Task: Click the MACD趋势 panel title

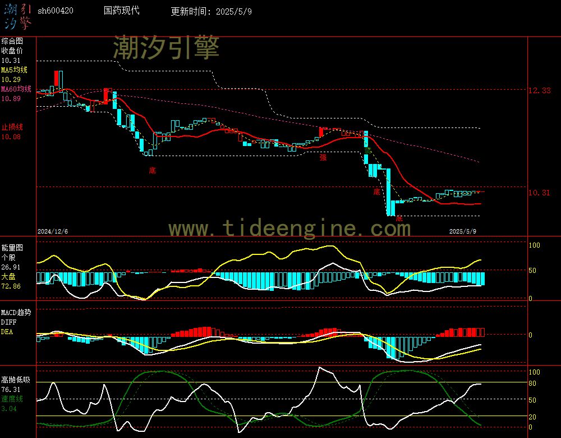Action: (x=16, y=313)
